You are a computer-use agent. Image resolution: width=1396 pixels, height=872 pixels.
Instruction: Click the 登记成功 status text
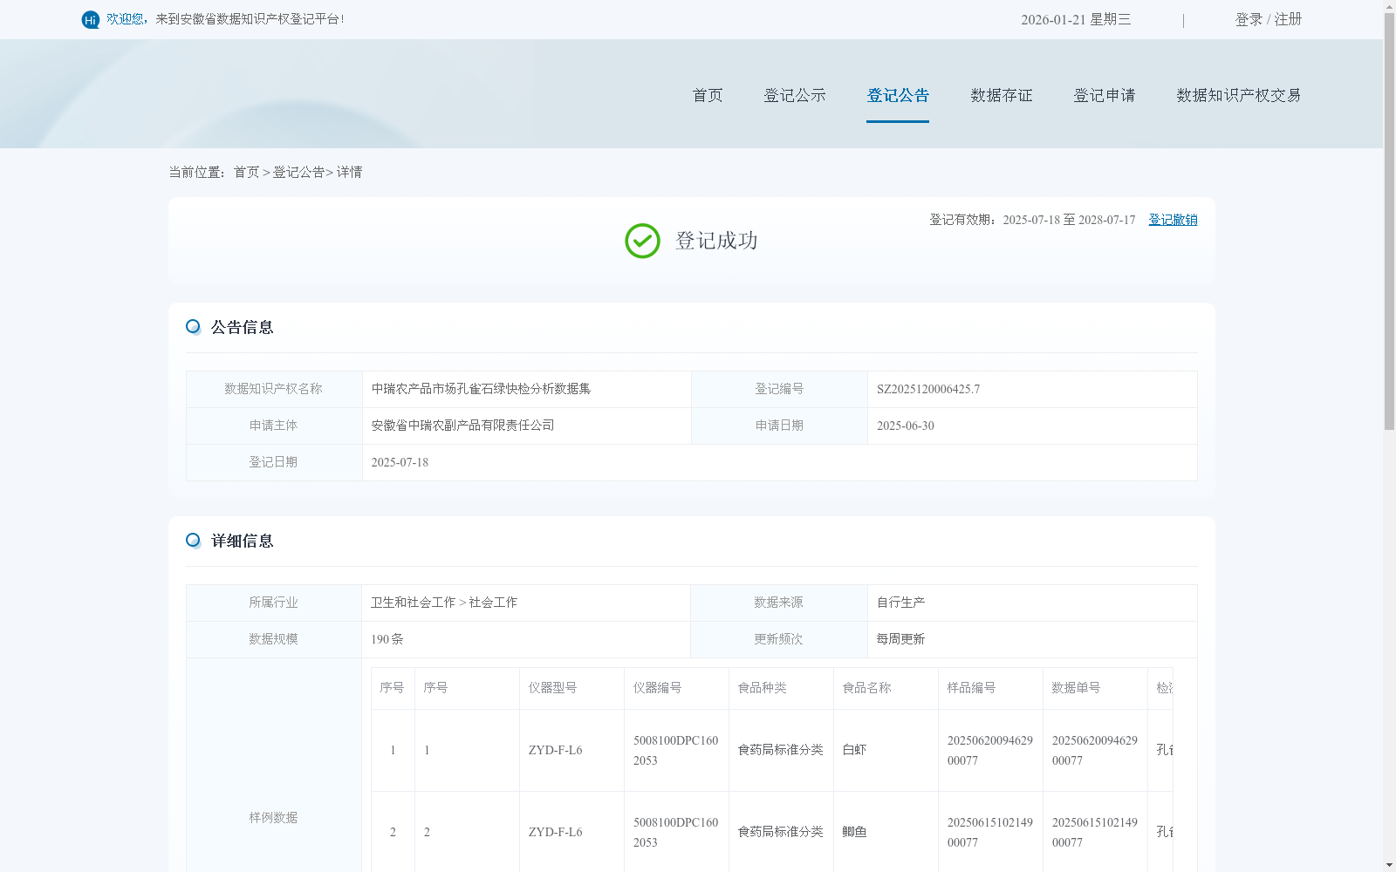pos(716,241)
